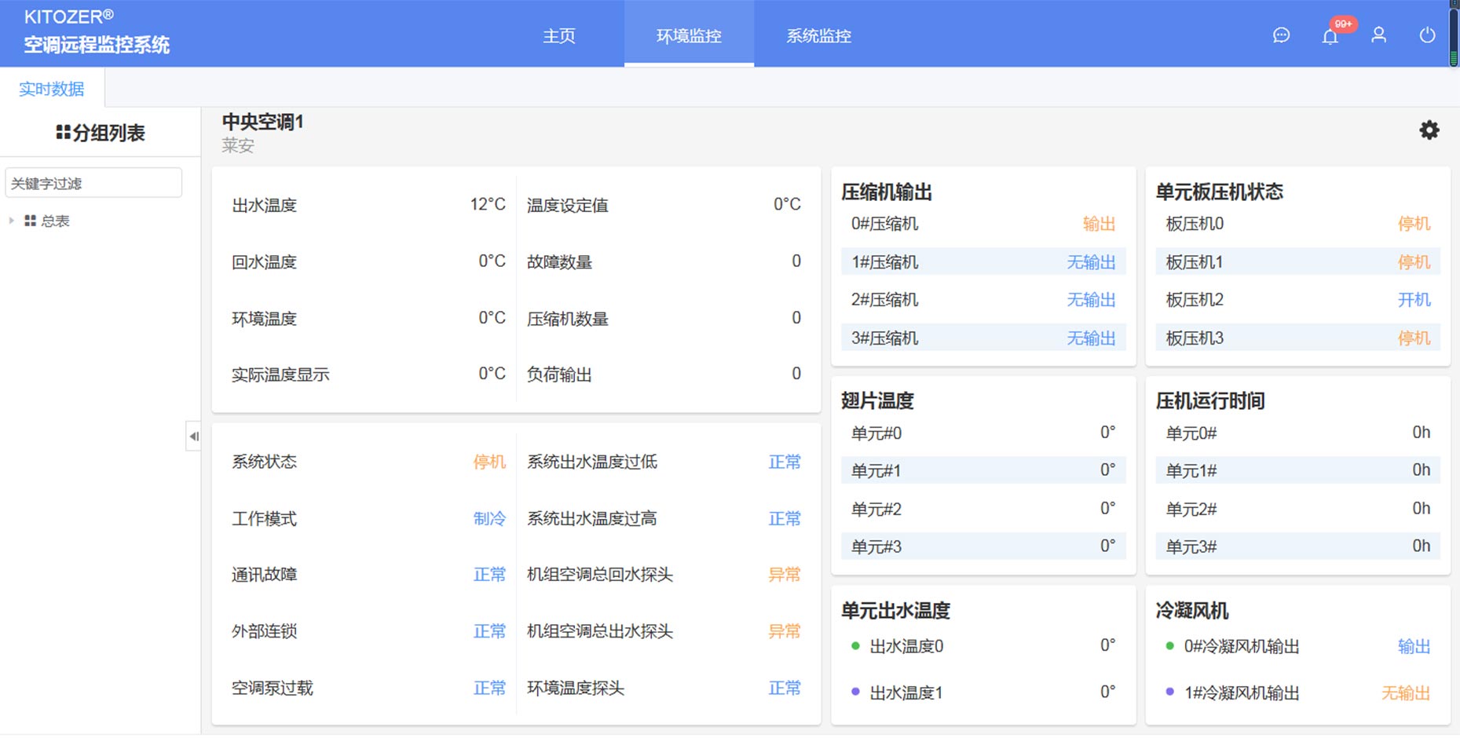Click the 故障数量 label
Image resolution: width=1460 pixels, height=738 pixels.
(559, 262)
